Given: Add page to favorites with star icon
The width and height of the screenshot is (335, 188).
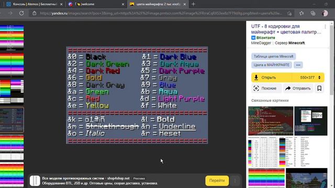Looking at the screenshot, I should [289, 14].
